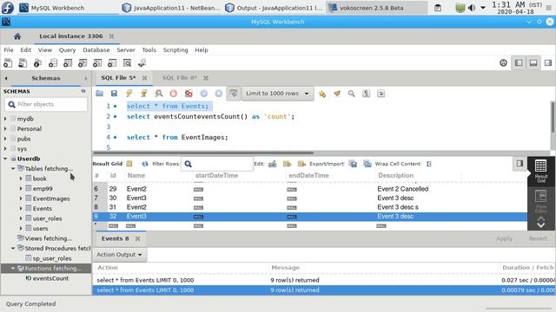Create a new SQL tab for queries
The width and height of the screenshot is (556, 312).
8,63
